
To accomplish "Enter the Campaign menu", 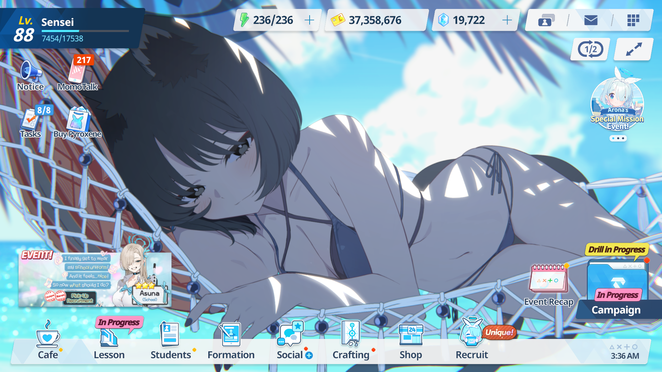I will [616, 289].
